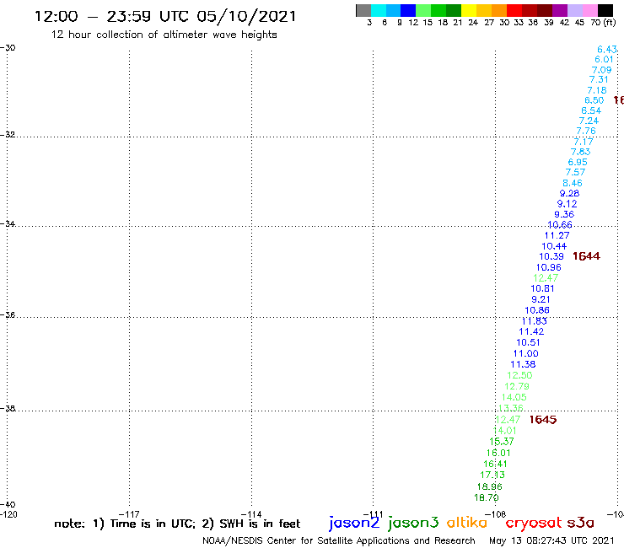
Task: Click the 15.37 wave height value
Action: click(x=502, y=442)
